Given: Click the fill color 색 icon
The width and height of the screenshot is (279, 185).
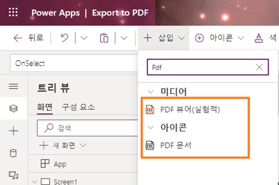Looking at the screenshot, I should [259, 38].
